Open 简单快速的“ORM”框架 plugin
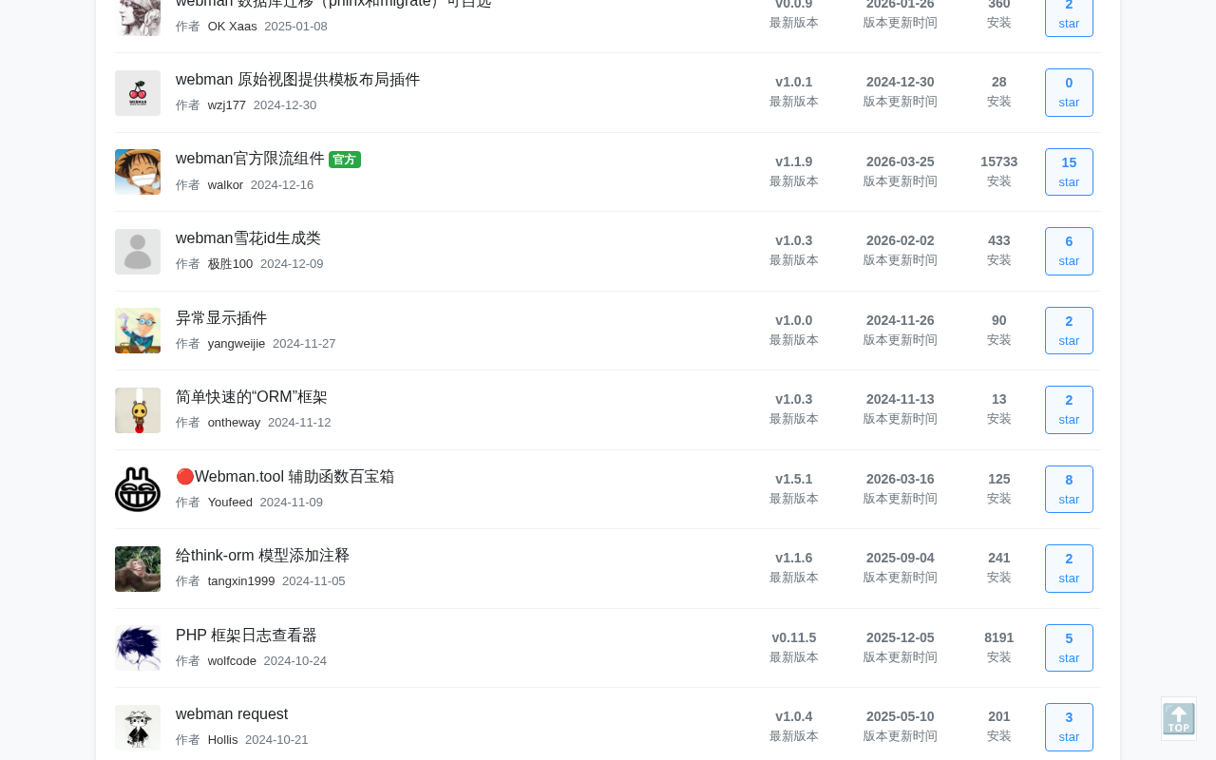Viewport: 1216px width, 760px height. coord(252,397)
